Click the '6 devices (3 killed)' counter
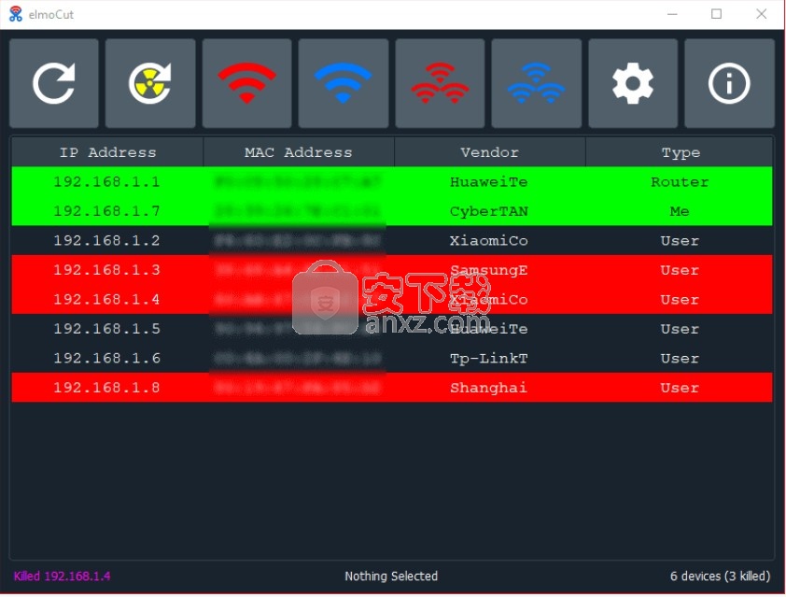The image size is (786, 597). click(720, 576)
